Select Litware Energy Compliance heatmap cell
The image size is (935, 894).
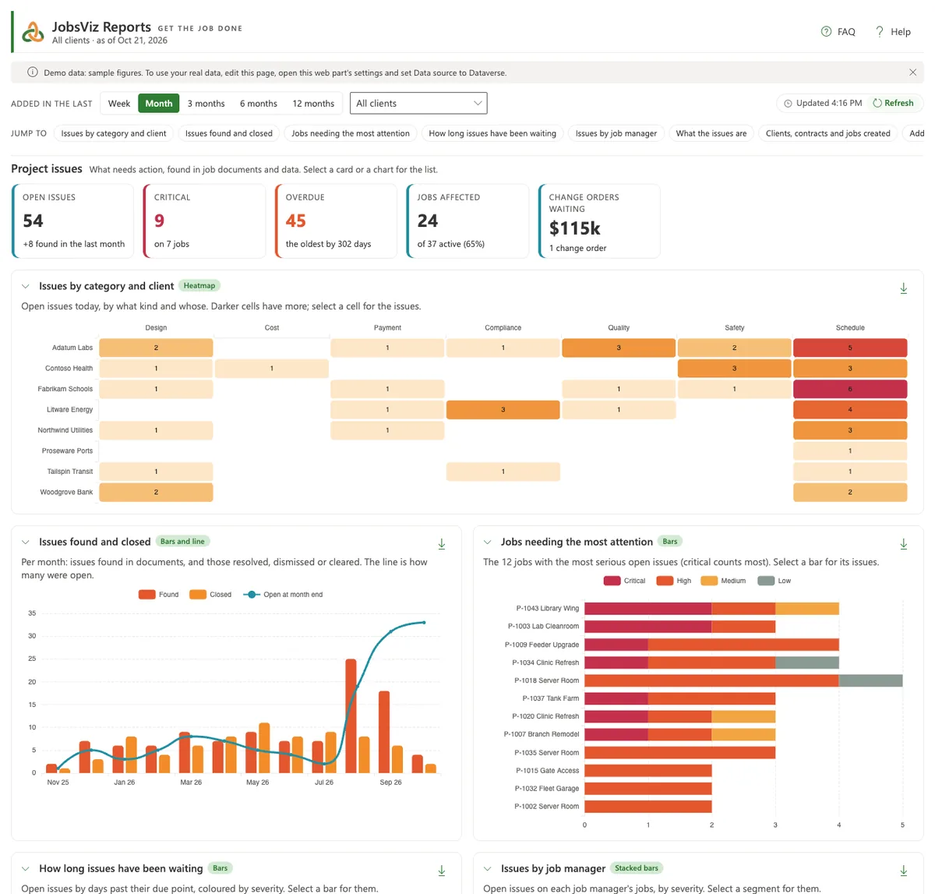click(503, 409)
